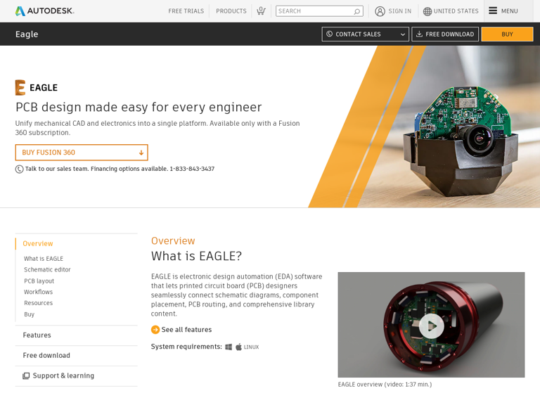Click the phone icon beside sales text
The height and width of the screenshot is (405, 540).
[19, 169]
